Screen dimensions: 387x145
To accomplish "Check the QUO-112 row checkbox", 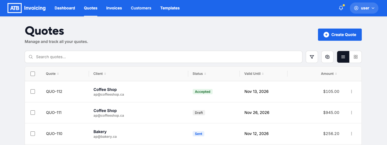I will click(33, 91).
